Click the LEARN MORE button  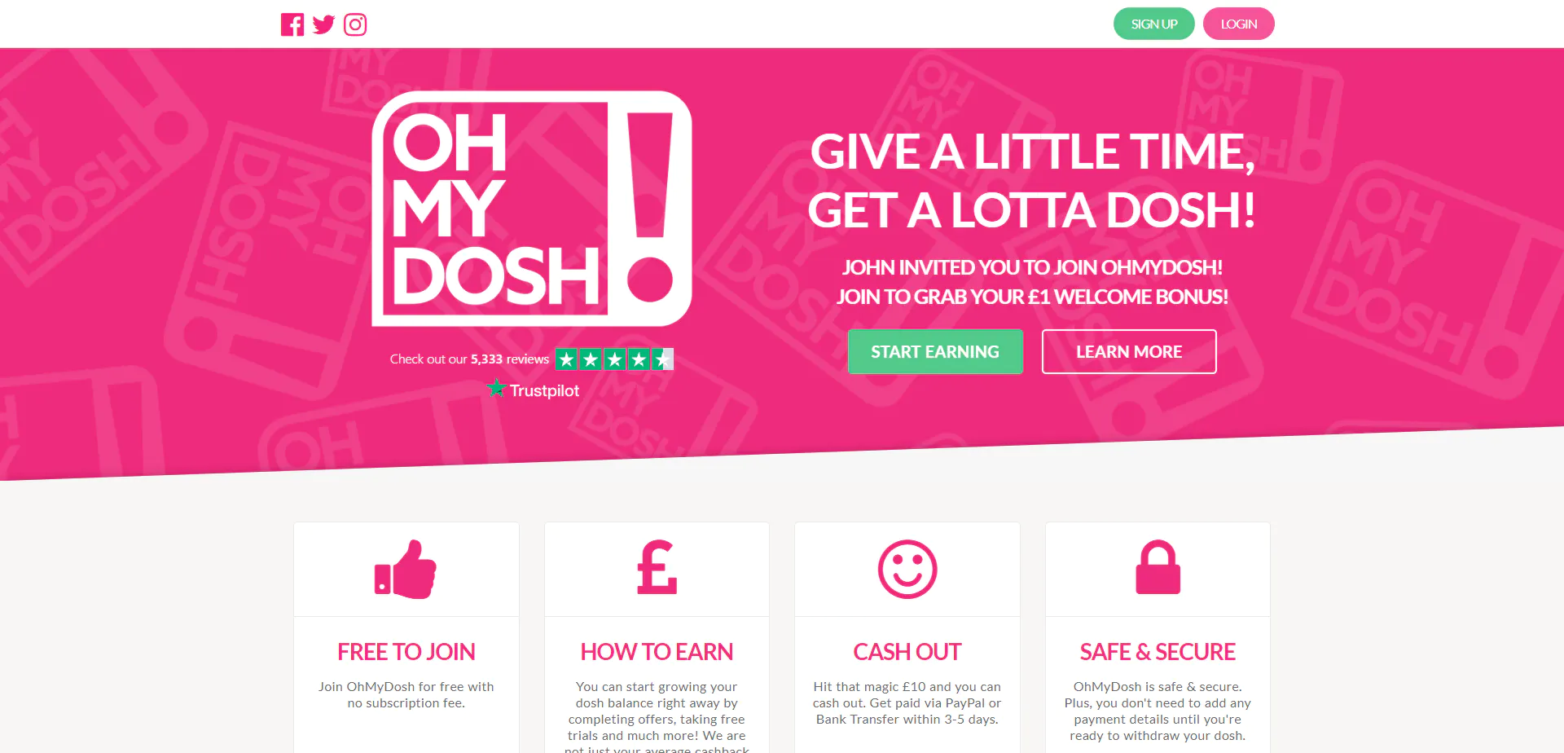coord(1129,351)
